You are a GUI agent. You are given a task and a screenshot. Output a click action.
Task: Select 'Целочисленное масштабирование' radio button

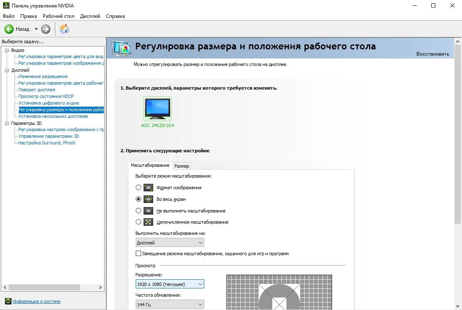coord(138,222)
